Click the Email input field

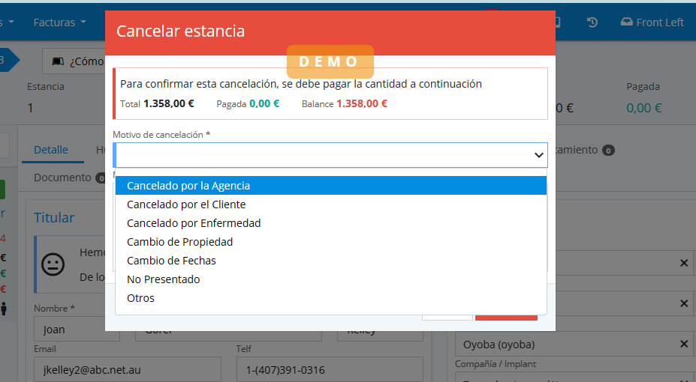pyautogui.click(x=127, y=369)
